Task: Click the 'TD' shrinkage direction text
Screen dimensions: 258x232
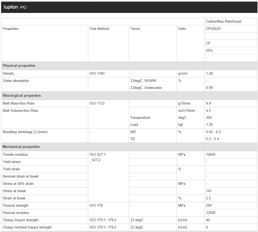Action: click(x=133, y=139)
